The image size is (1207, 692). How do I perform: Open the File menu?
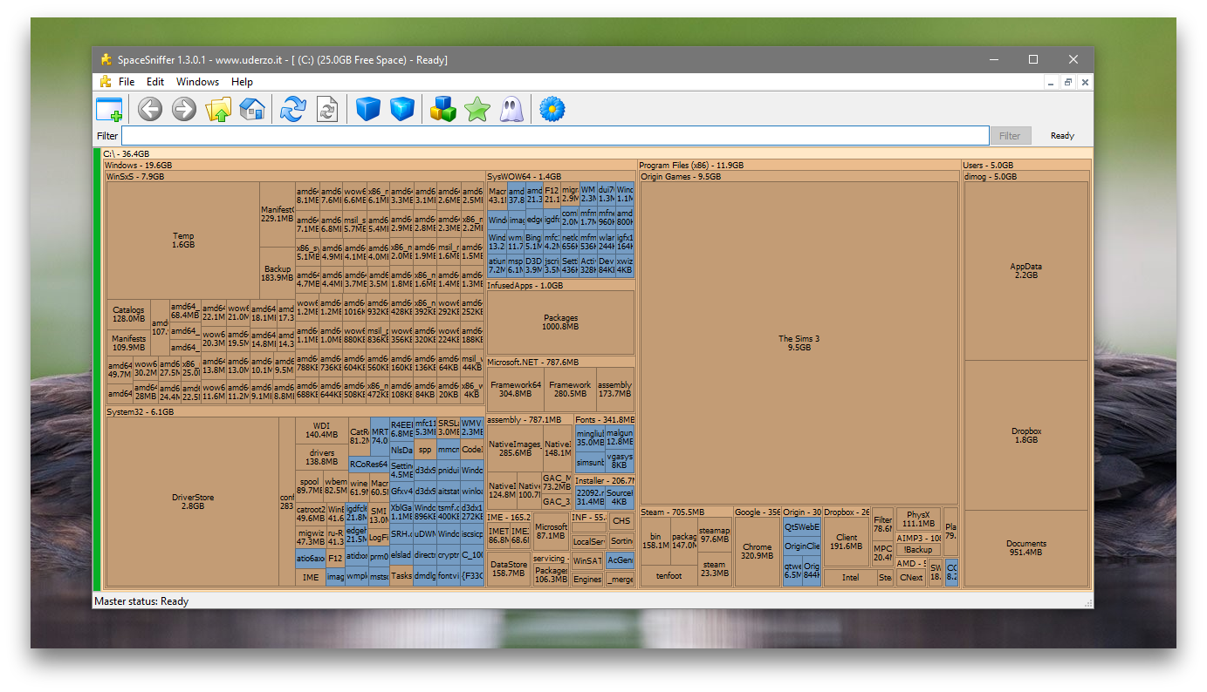tap(127, 82)
